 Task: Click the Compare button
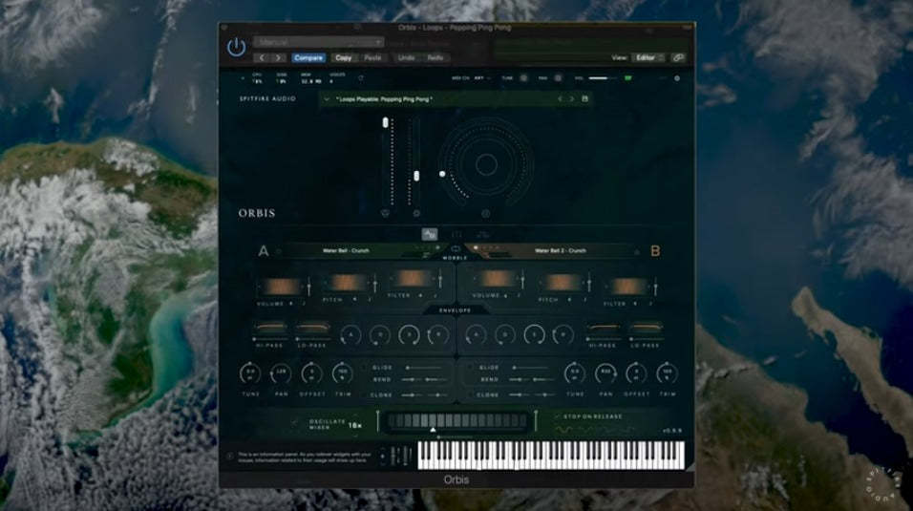(308, 57)
